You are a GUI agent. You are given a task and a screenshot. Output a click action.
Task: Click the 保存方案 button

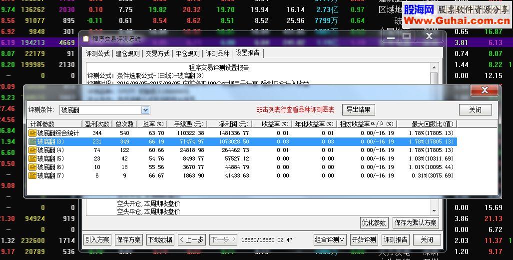coord(128,239)
